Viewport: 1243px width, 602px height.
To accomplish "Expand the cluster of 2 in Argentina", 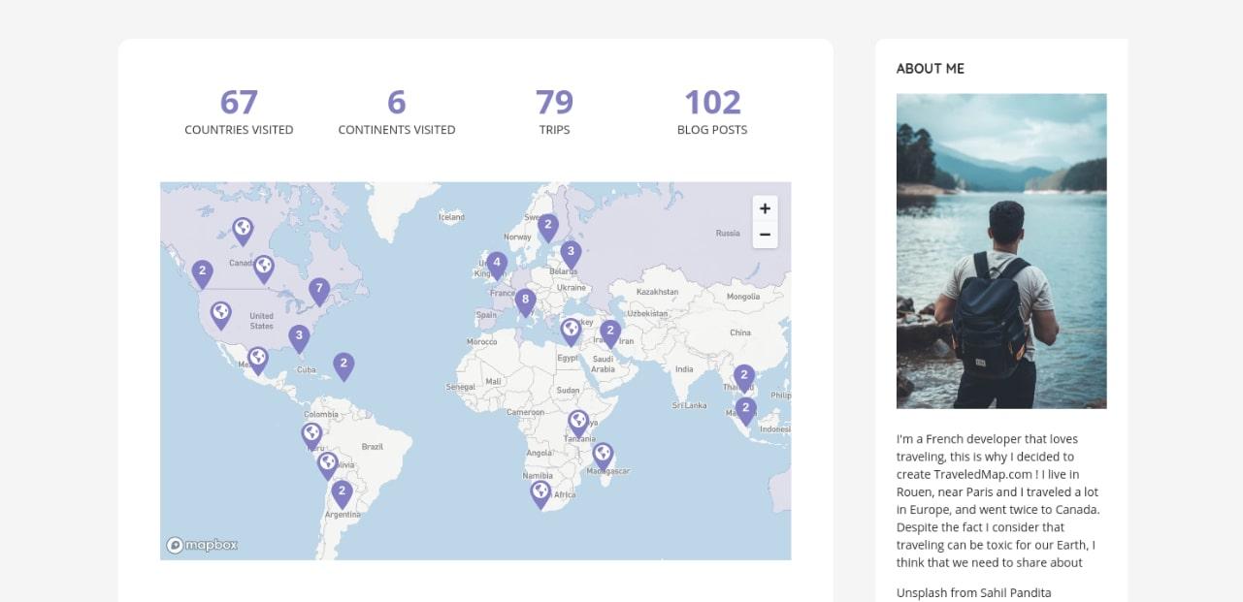I will [x=342, y=492].
